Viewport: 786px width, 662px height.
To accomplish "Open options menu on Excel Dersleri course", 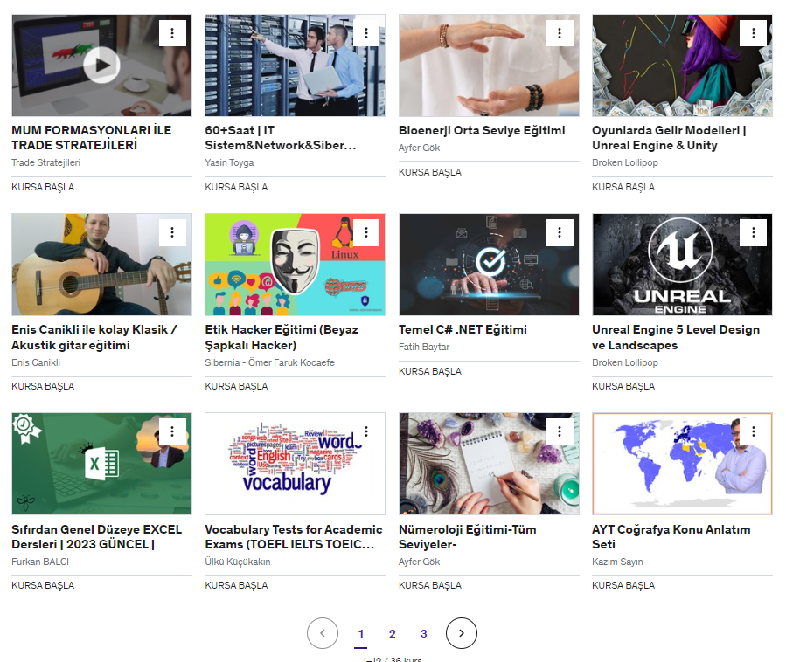I will tap(172, 431).
